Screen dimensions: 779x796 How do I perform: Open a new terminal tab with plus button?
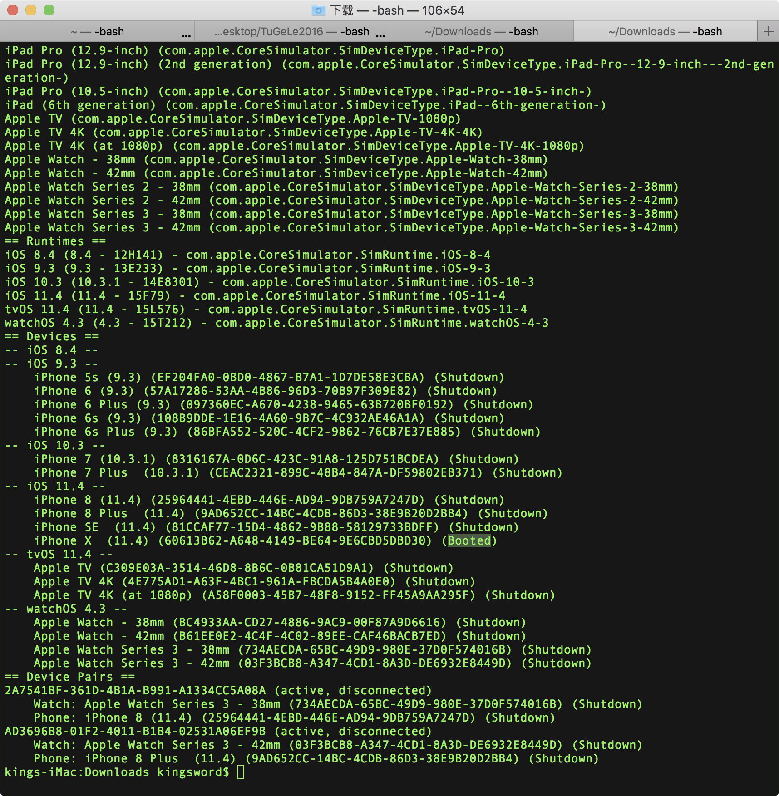point(768,31)
